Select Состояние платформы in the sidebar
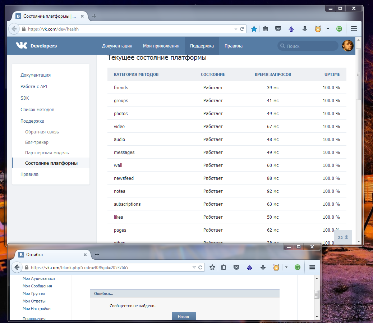This screenshot has width=373, height=323. [51, 163]
